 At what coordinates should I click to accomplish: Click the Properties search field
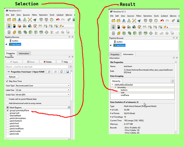click(37, 67)
